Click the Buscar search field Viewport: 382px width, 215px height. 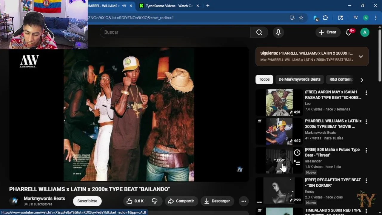tap(175, 32)
